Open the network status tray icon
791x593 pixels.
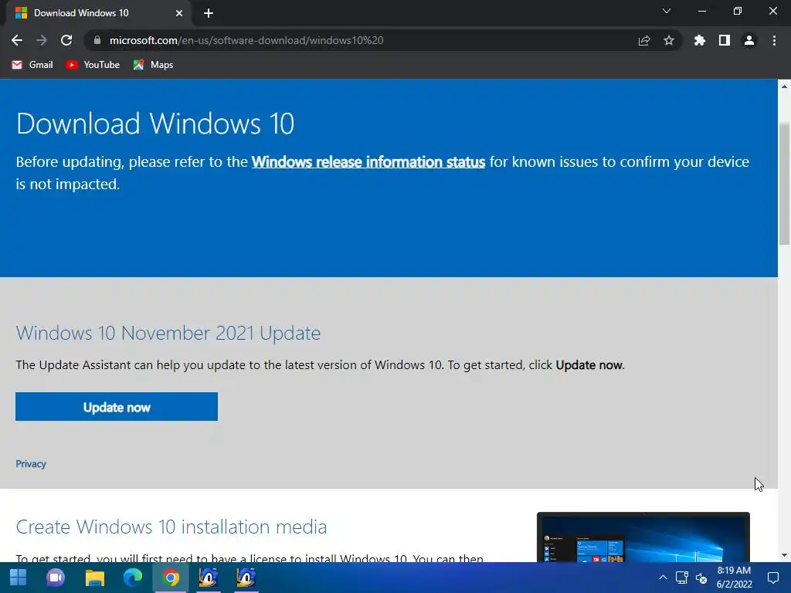[x=681, y=578]
